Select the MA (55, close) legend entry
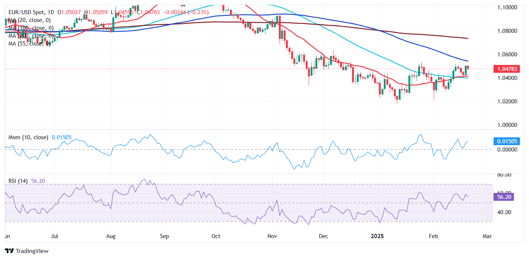This screenshot has height=259, width=529. click(x=29, y=44)
